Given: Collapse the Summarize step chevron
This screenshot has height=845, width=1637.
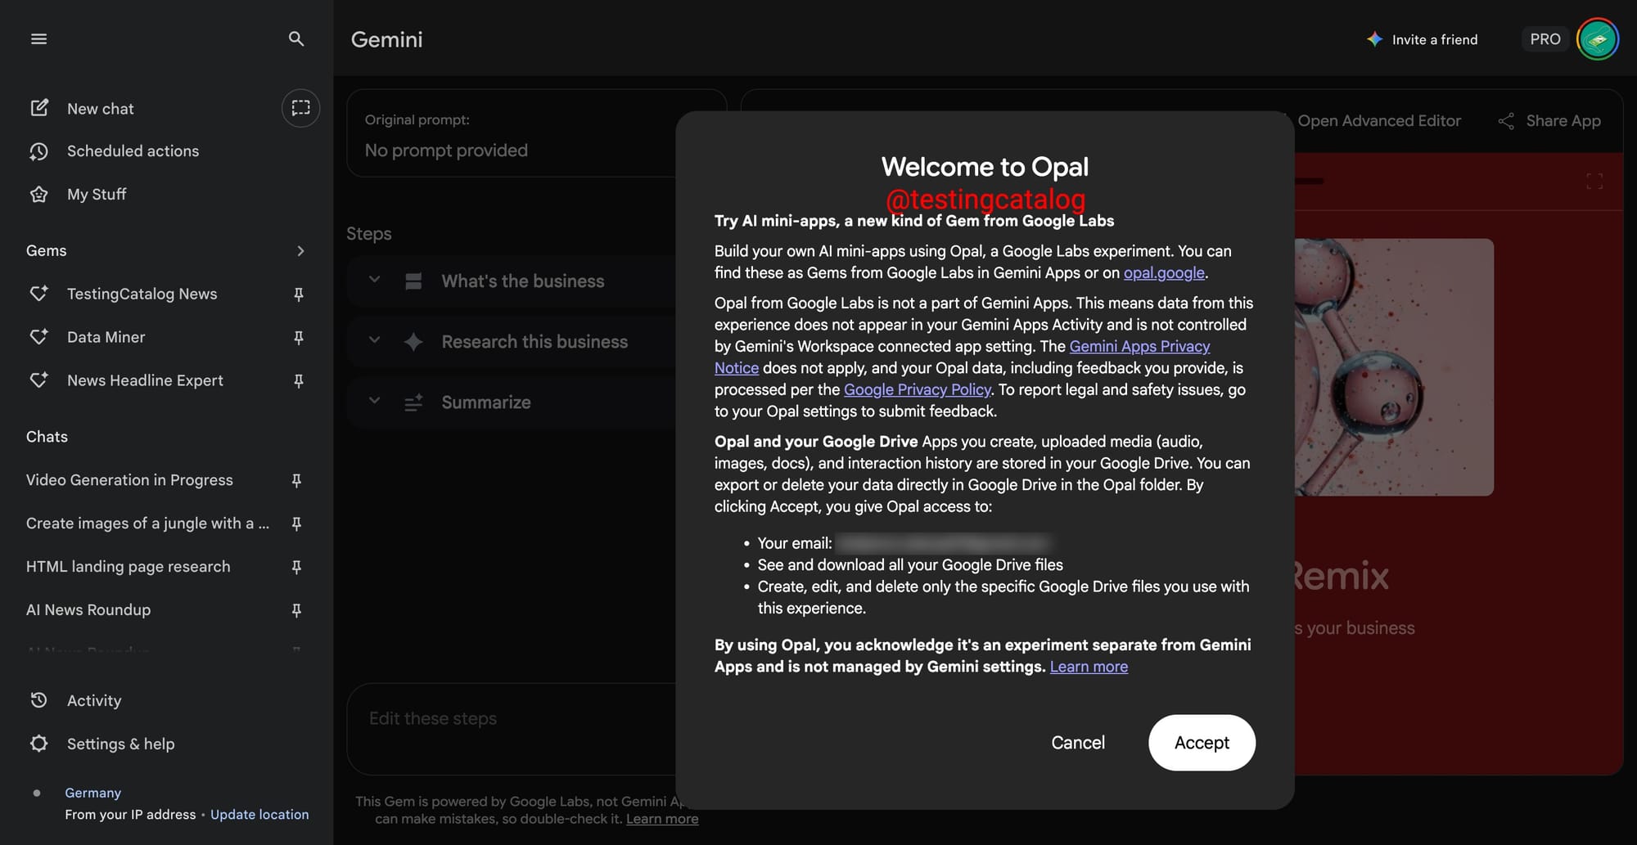Looking at the screenshot, I should [374, 401].
